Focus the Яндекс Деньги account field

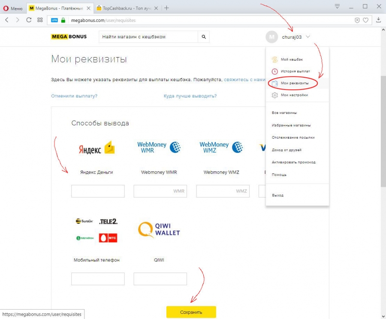pyautogui.click(x=98, y=191)
